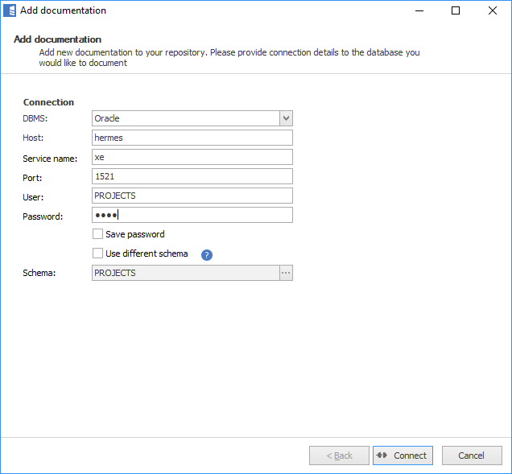This screenshot has height=474, width=512.
Task: Open schema browser with ellipsis button
Action: point(285,274)
